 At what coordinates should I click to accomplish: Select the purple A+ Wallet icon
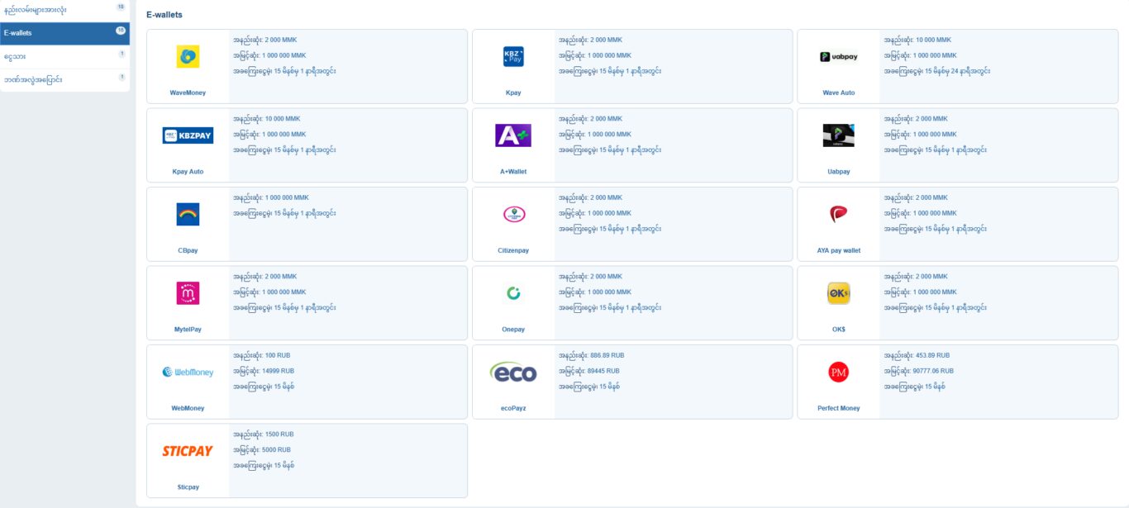pyautogui.click(x=513, y=135)
